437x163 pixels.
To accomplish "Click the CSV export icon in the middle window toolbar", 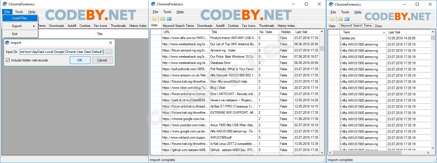I will 162,19.
